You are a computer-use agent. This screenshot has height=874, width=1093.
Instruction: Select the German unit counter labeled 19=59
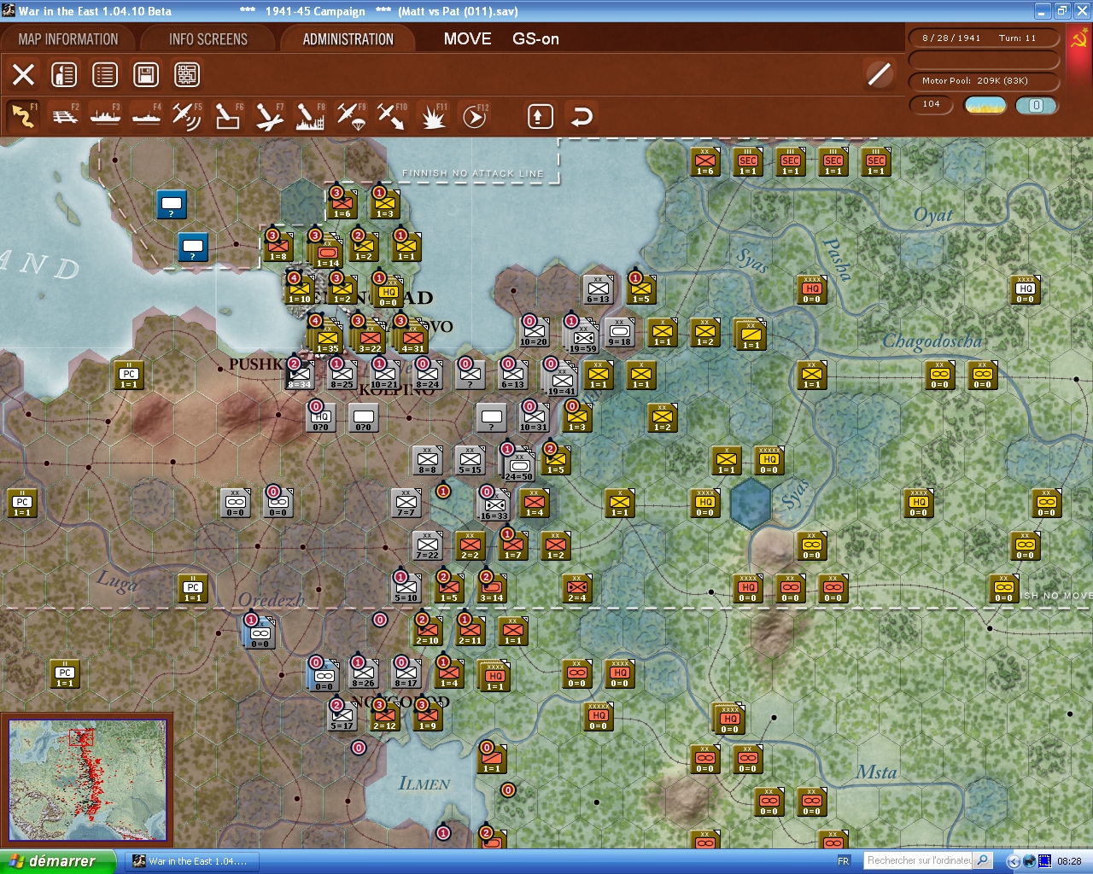[583, 337]
